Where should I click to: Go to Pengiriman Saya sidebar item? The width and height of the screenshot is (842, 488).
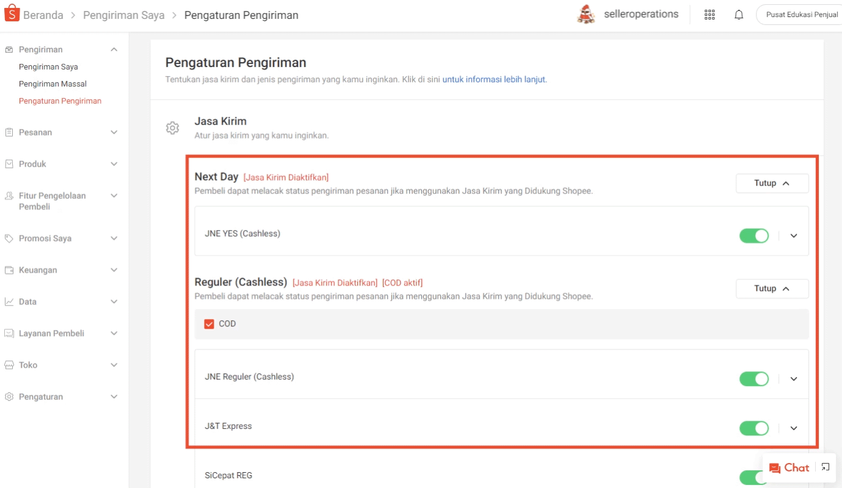pos(48,67)
